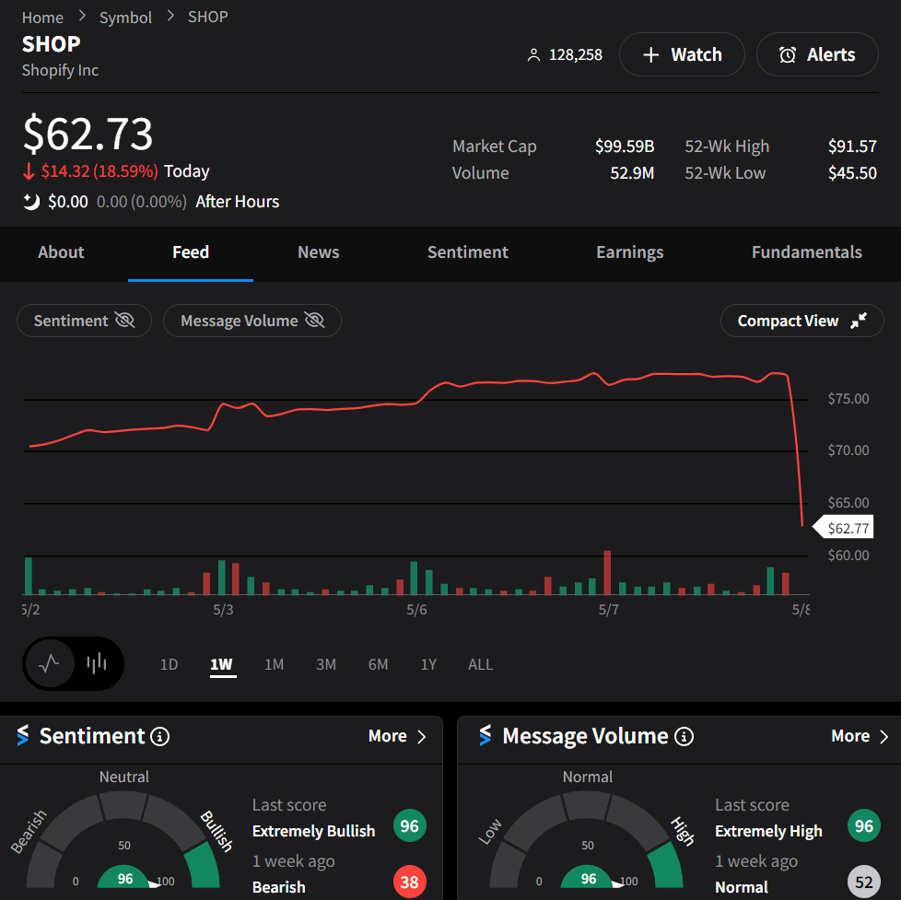Click the green 96 Extremely High score badge
This screenshot has width=901, height=900.
[863, 826]
